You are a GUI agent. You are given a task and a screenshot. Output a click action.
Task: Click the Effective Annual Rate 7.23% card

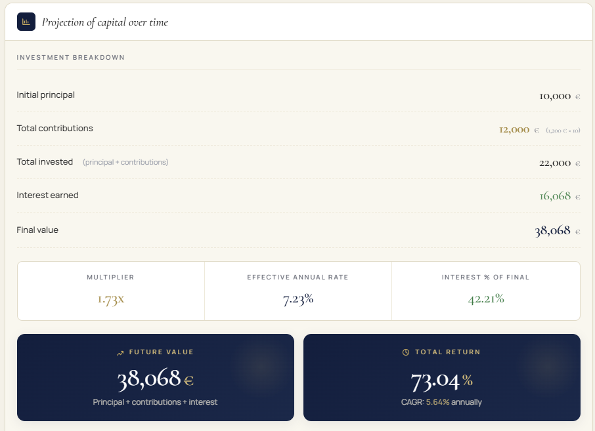pyautogui.click(x=297, y=291)
